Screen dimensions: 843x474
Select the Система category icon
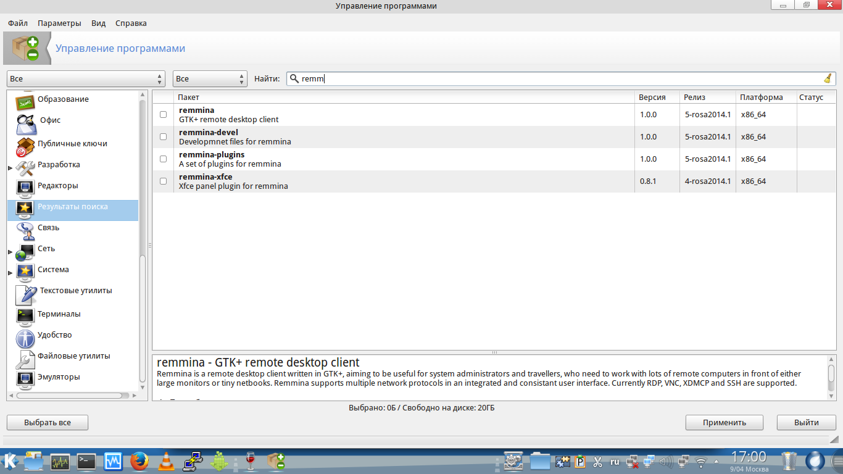pyautogui.click(x=25, y=272)
